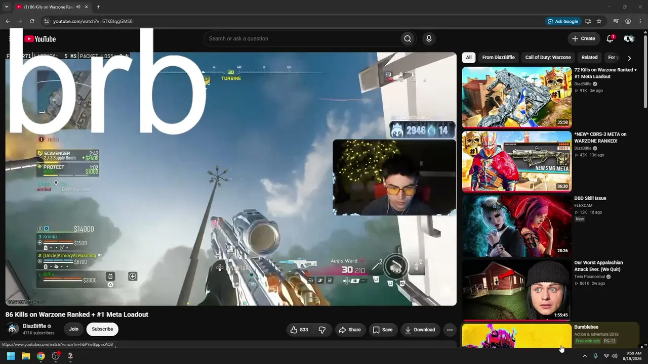Show next filter chips with arrow
648x364 pixels.
pos(629,58)
